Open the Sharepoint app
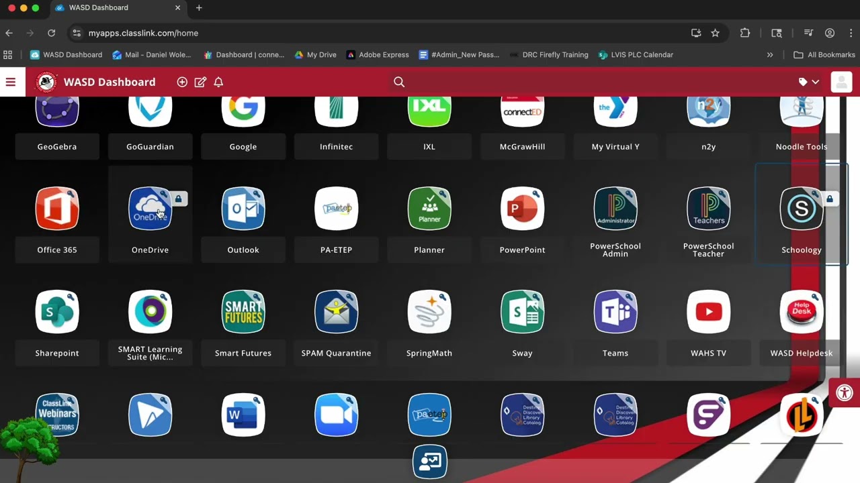This screenshot has height=483, width=860. pyautogui.click(x=57, y=312)
